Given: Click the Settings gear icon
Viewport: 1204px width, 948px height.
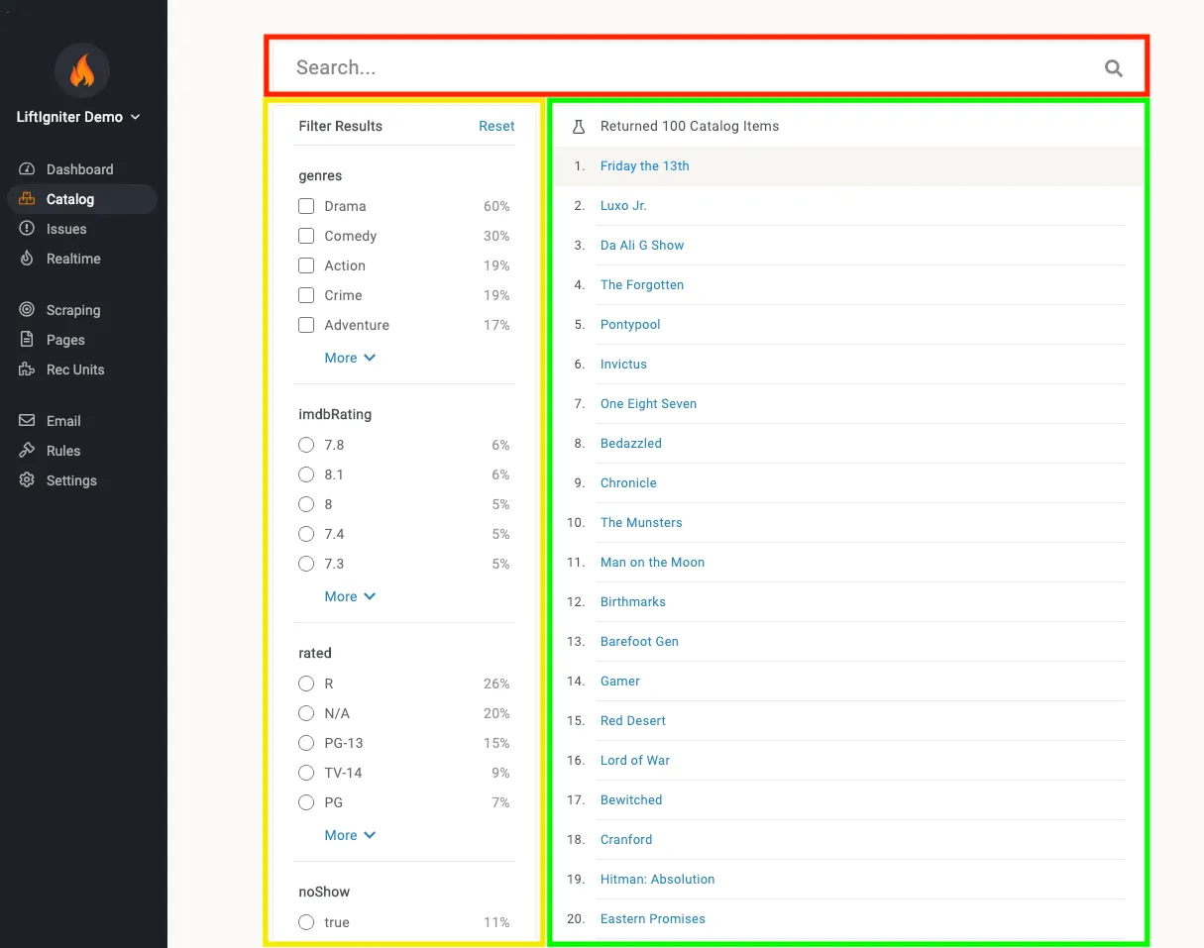Looking at the screenshot, I should (27, 480).
